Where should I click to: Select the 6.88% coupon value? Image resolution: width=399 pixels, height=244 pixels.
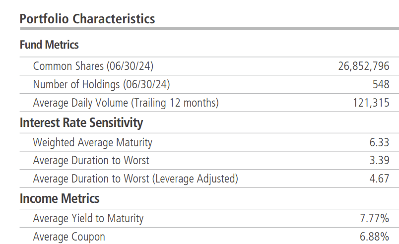pyautogui.click(x=375, y=237)
